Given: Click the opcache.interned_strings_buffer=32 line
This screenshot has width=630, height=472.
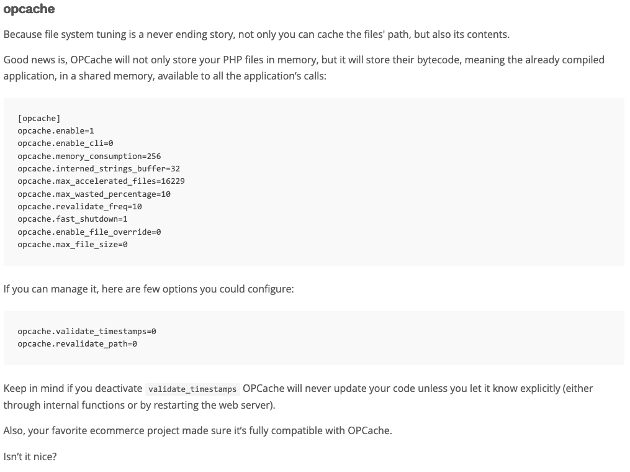Looking at the screenshot, I should coord(99,168).
